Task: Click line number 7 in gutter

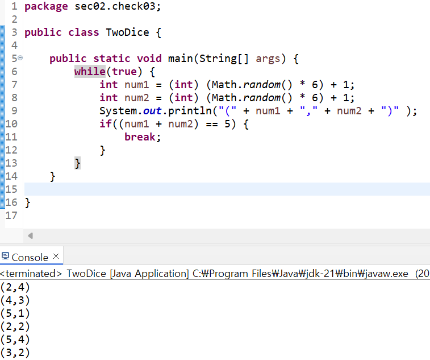Action: tap(14, 85)
